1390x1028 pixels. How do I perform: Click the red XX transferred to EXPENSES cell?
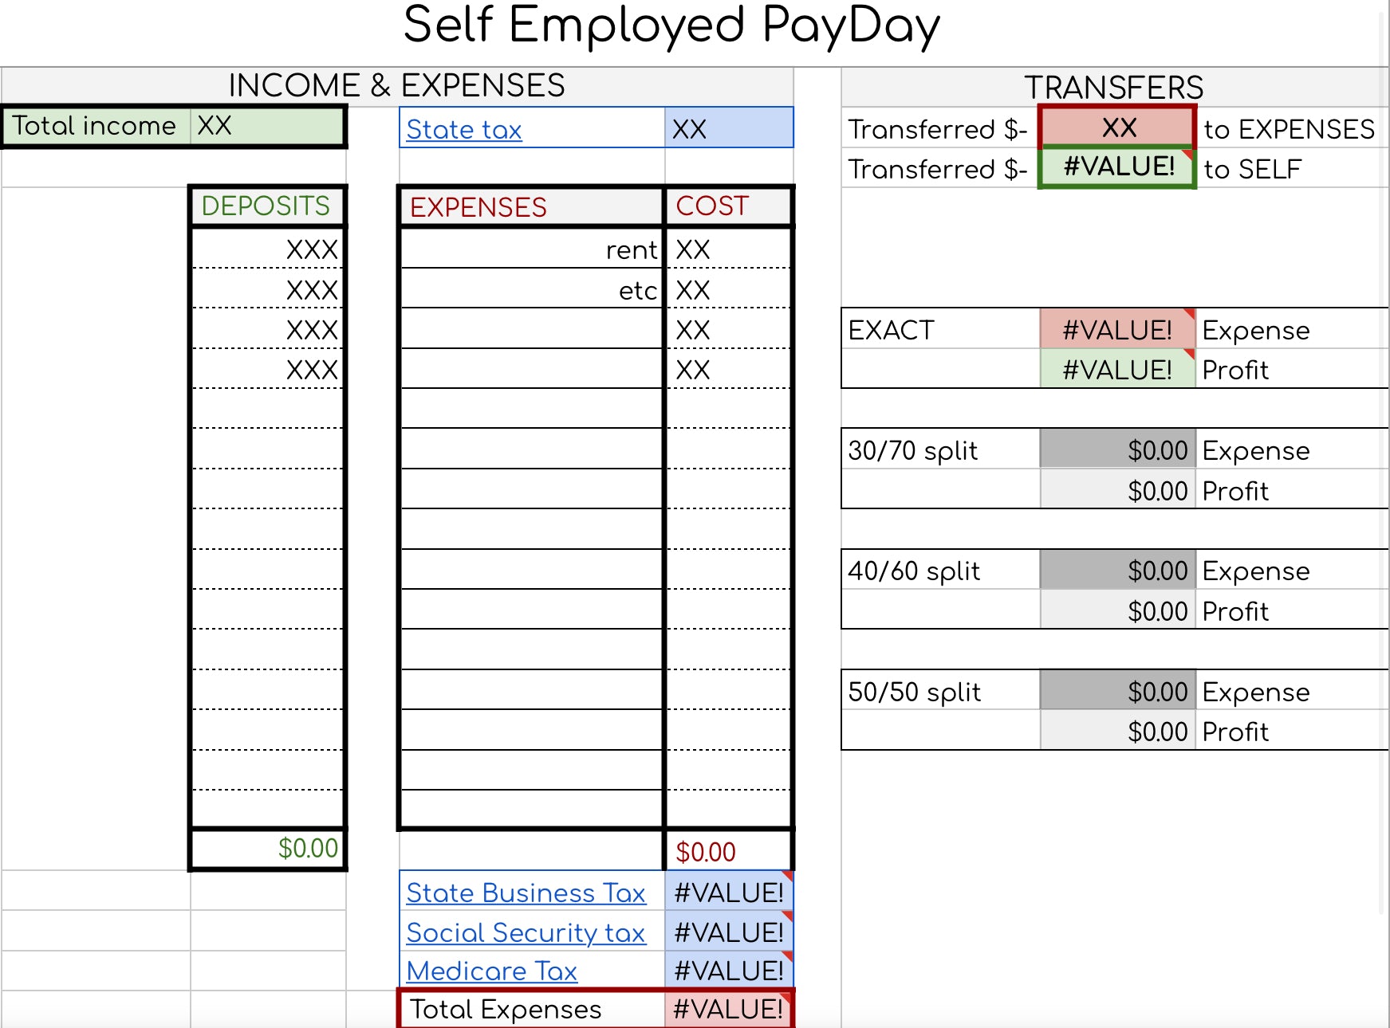coord(1117,127)
